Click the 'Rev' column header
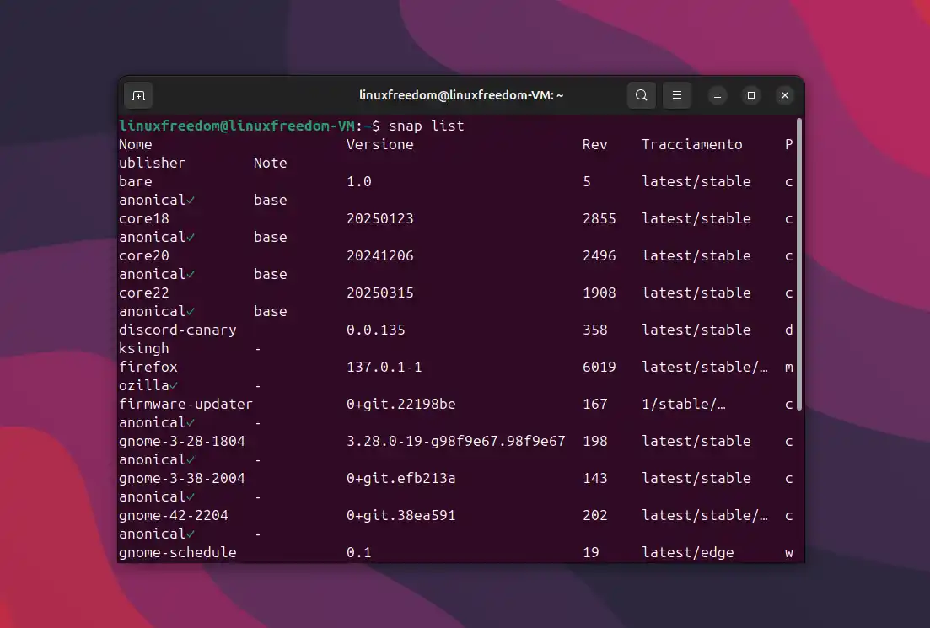This screenshot has width=930, height=628. tap(595, 144)
